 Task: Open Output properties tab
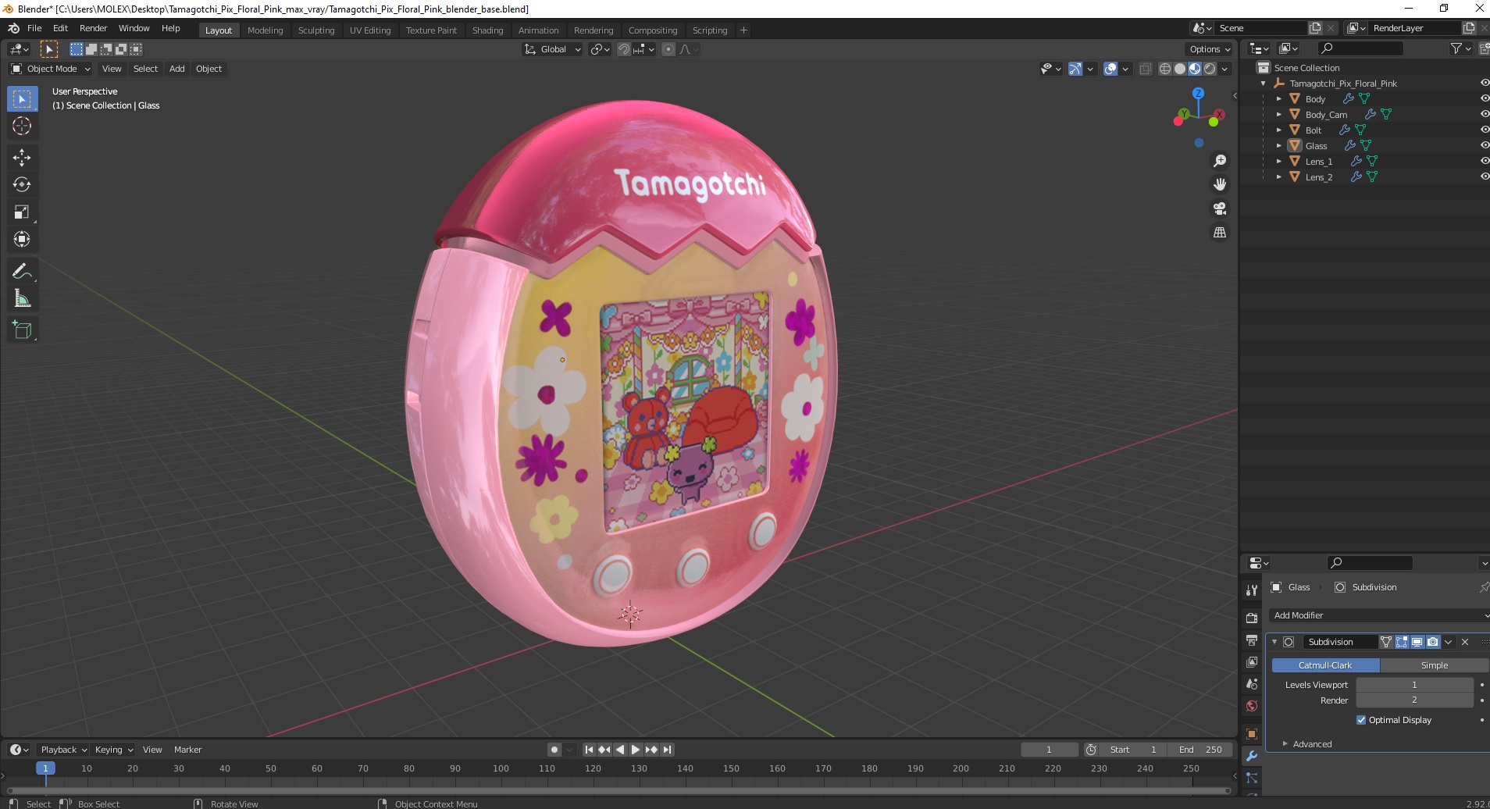[1252, 640]
